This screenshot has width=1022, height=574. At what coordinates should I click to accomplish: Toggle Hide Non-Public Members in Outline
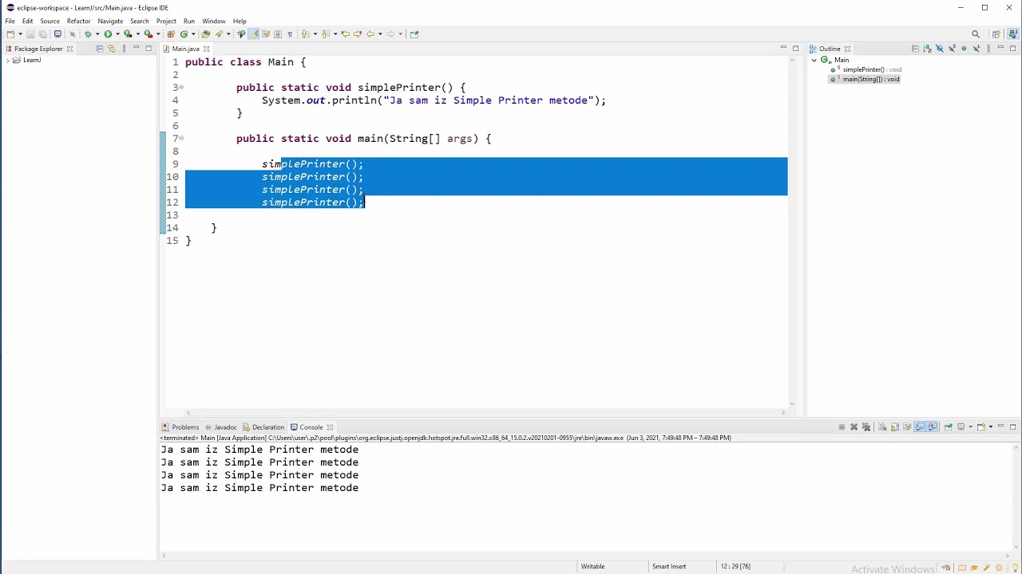[964, 49]
